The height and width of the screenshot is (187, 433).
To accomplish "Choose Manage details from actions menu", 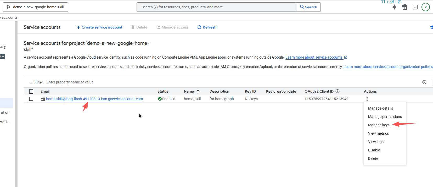I will pyautogui.click(x=385, y=108).
